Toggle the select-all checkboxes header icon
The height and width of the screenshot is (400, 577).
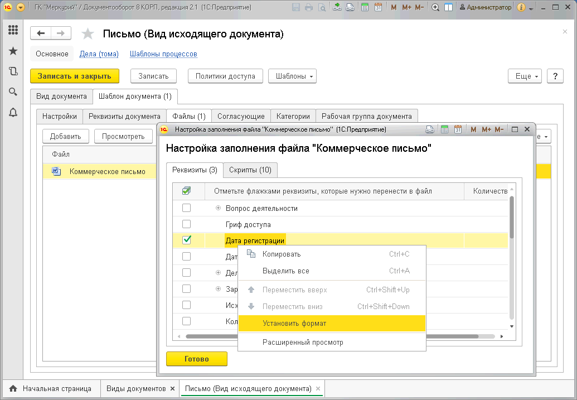(187, 191)
